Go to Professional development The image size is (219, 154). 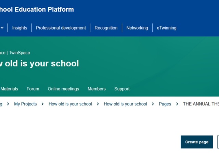pyautogui.click(x=61, y=28)
